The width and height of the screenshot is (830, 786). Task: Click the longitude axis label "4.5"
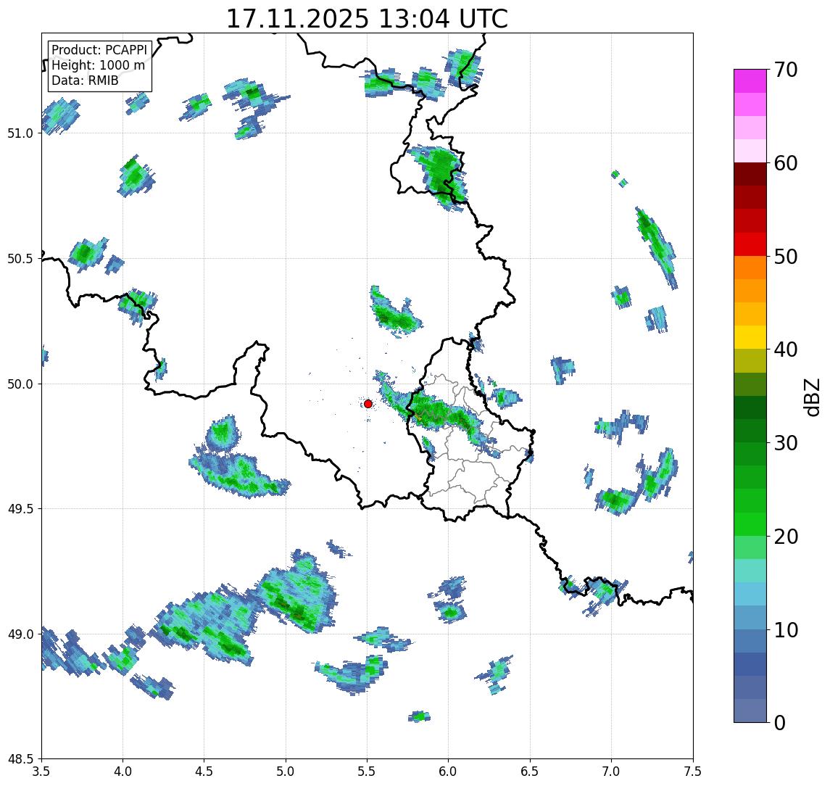204,771
